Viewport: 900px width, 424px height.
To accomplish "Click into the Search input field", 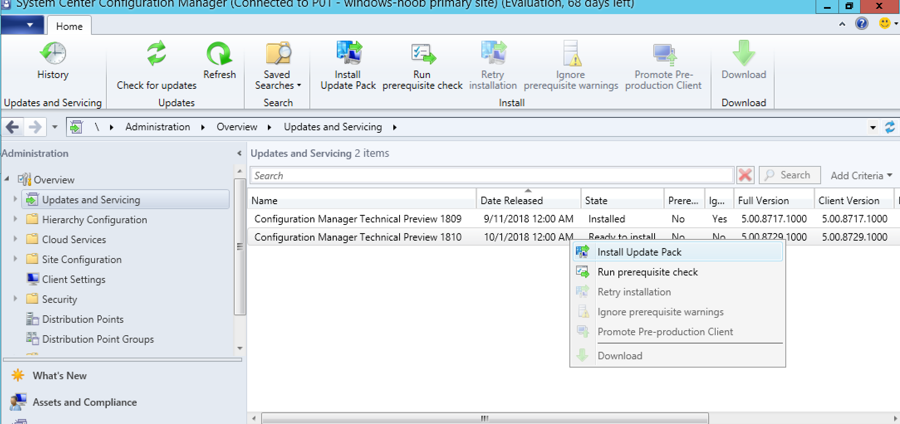I will (492, 175).
